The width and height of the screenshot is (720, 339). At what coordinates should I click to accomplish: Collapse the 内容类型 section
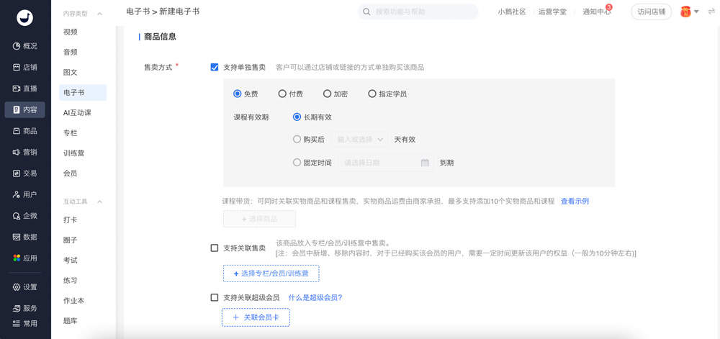[99, 14]
